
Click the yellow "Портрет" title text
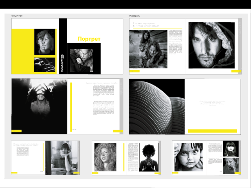click(x=89, y=39)
